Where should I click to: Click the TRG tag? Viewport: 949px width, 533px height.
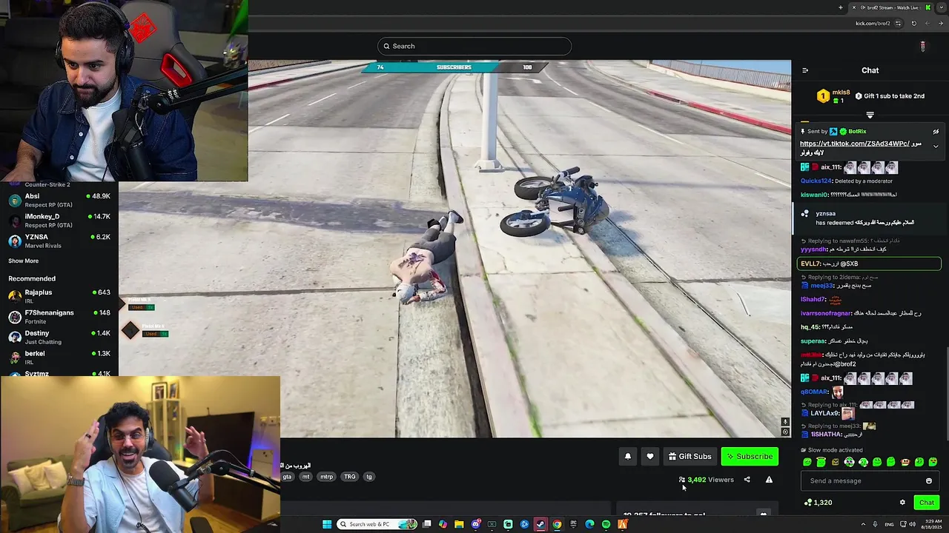(349, 477)
